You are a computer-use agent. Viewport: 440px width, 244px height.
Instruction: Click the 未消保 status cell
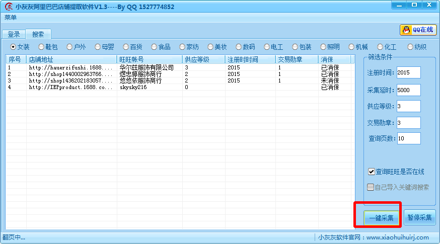click(x=330, y=81)
